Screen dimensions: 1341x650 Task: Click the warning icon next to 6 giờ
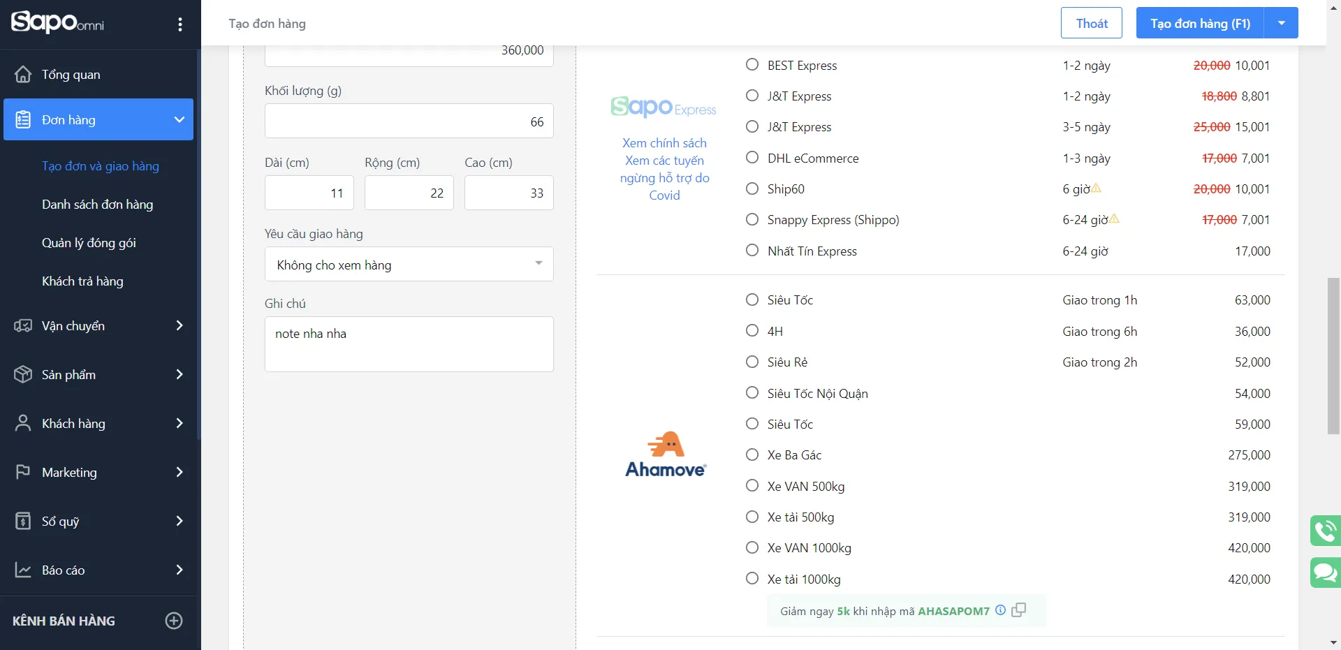[1097, 188]
